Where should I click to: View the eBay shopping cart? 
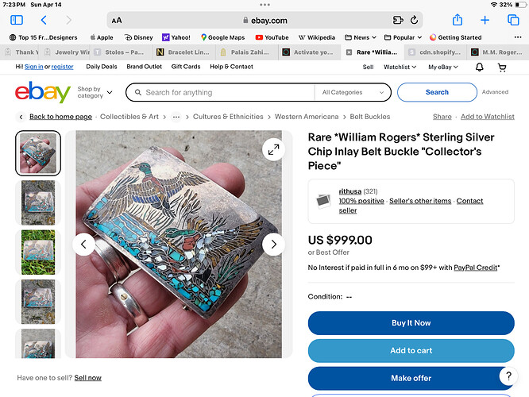click(x=502, y=67)
